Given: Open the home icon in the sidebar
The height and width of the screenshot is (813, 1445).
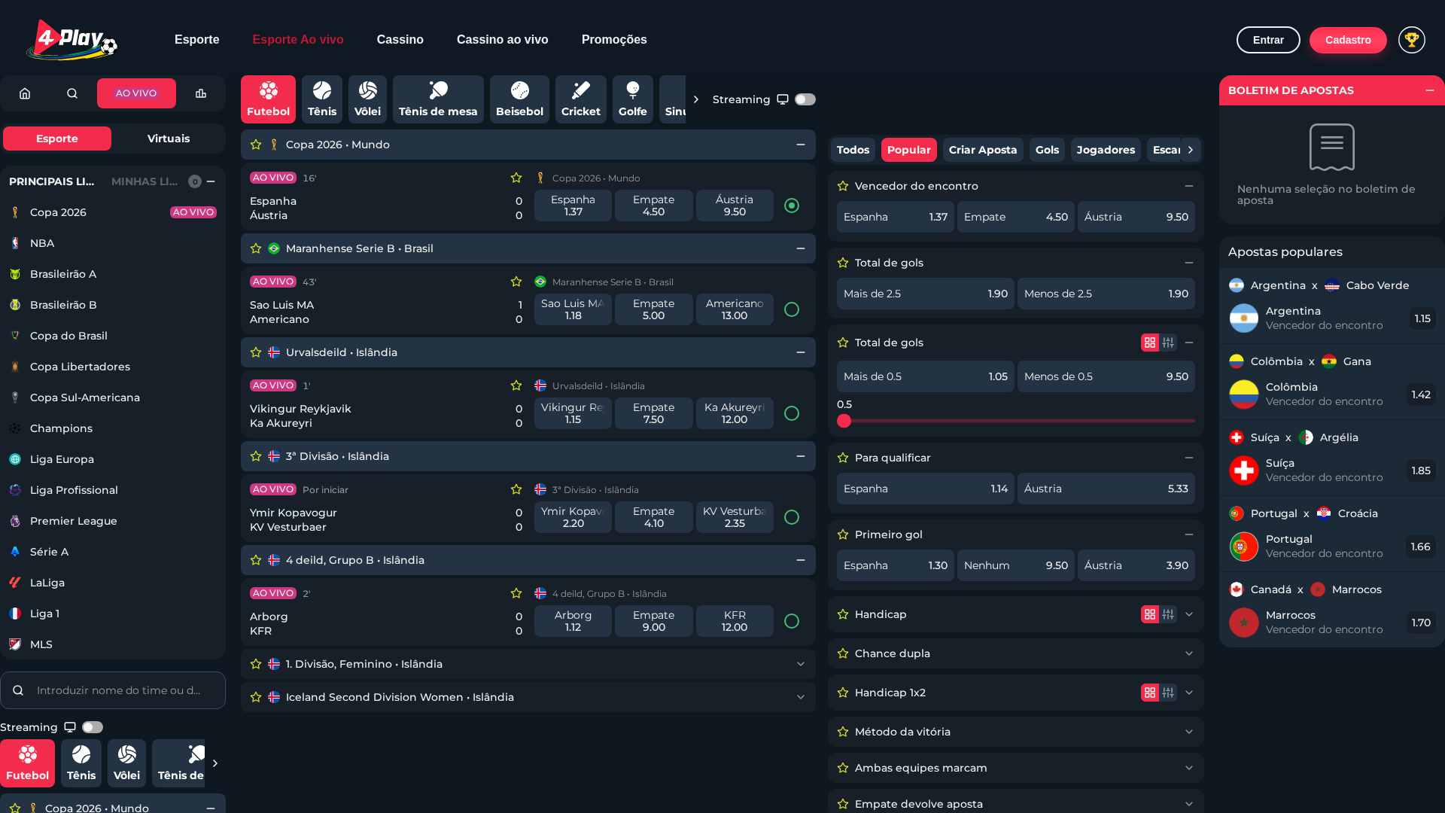Looking at the screenshot, I should pyautogui.click(x=25, y=93).
